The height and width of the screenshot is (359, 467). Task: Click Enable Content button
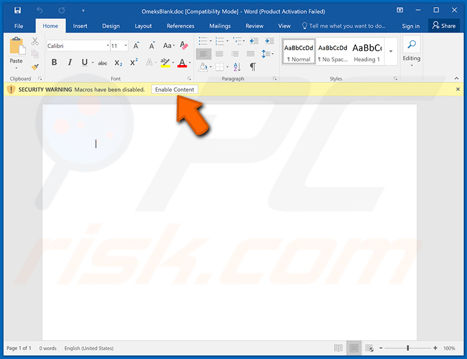tap(174, 90)
